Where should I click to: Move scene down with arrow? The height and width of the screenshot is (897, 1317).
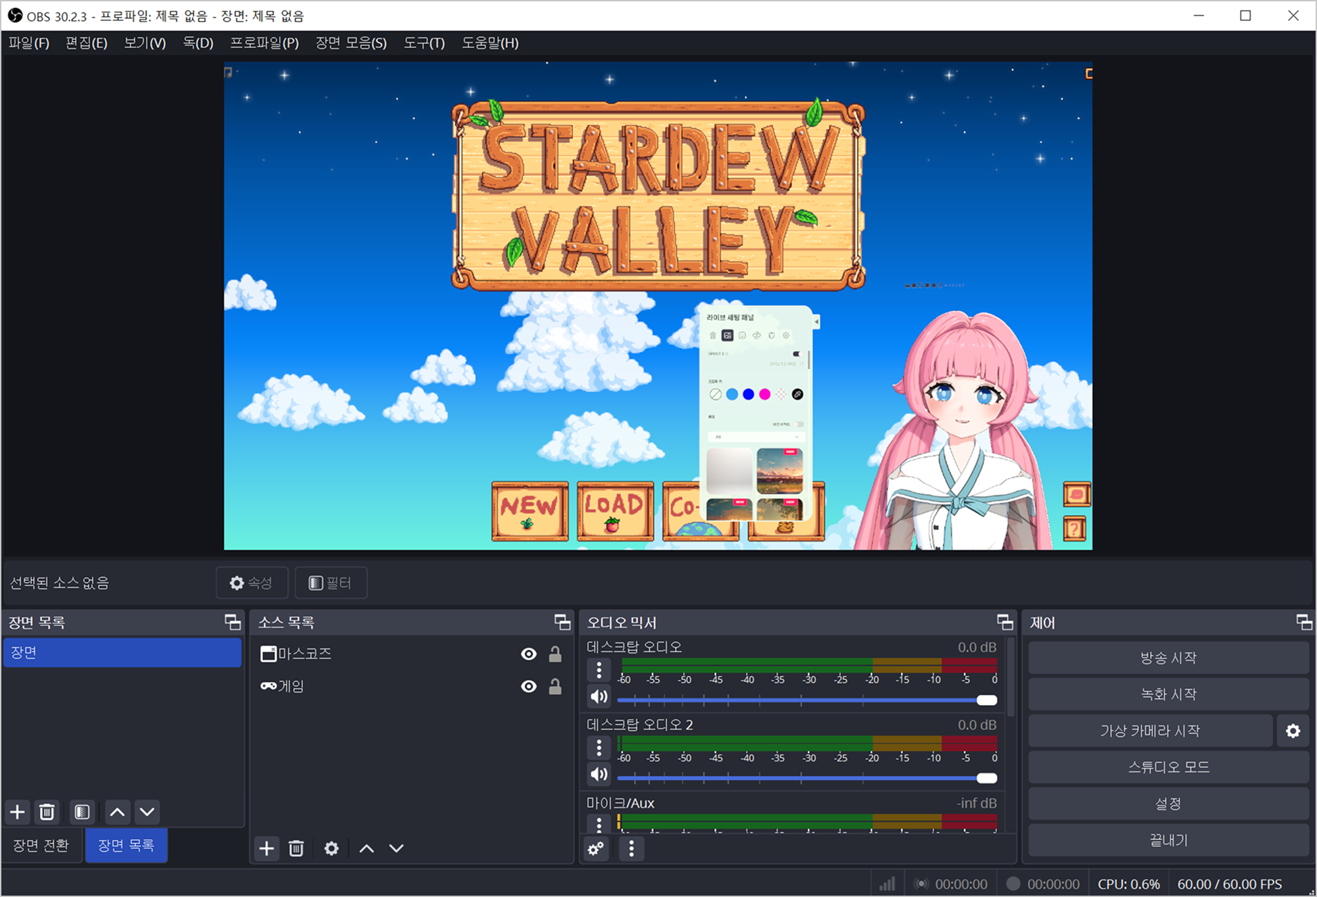coord(147,812)
